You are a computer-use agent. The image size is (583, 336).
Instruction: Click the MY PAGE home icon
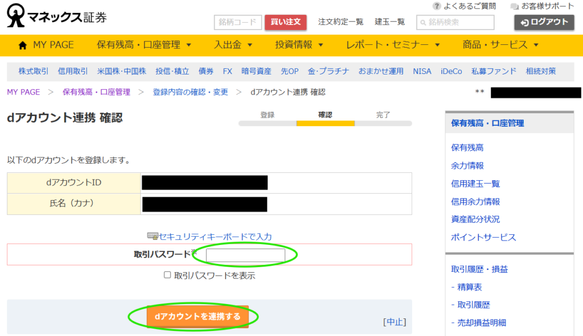tap(23, 45)
